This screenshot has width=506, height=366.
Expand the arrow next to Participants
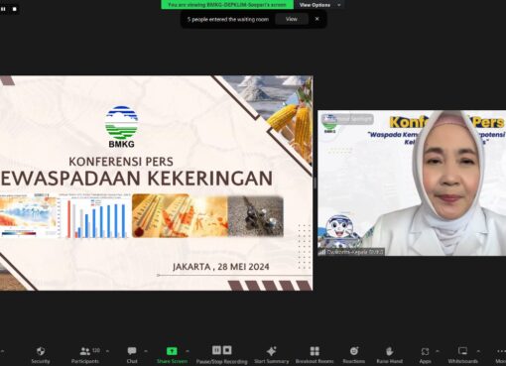[107, 351]
